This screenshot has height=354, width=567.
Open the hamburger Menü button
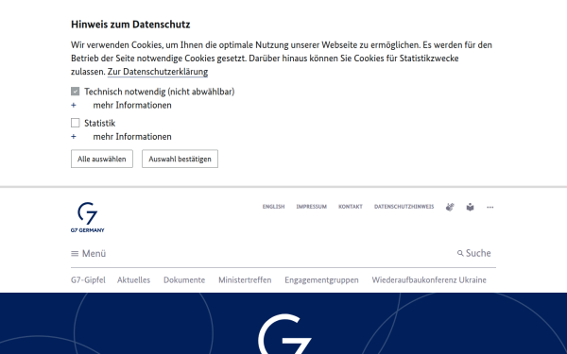89,254
